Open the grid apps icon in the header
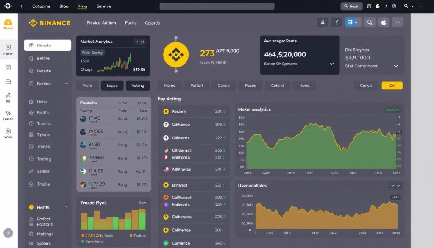 323,22
